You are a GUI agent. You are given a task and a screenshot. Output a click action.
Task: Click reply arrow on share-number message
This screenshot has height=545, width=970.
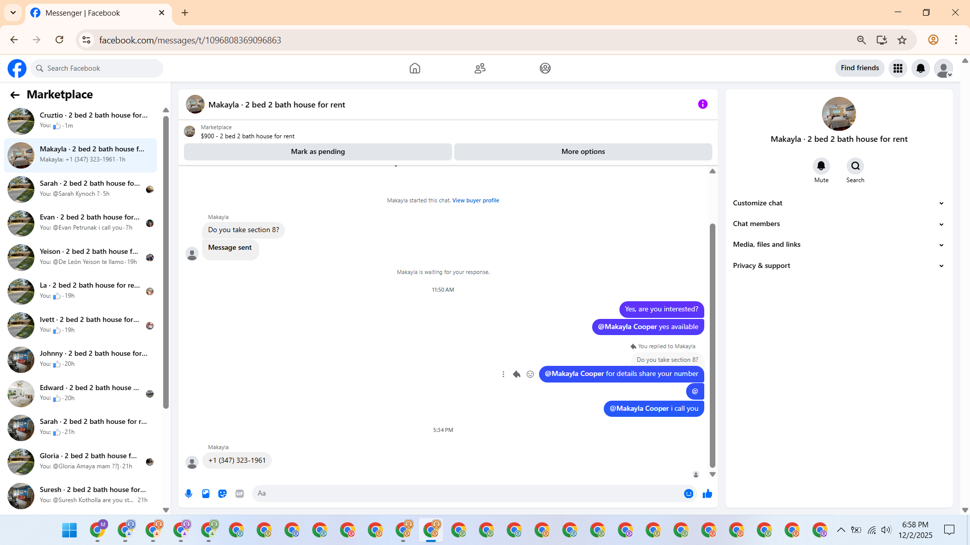point(516,374)
